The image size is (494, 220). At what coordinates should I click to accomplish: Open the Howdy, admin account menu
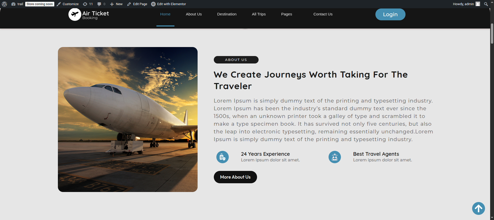point(466,4)
